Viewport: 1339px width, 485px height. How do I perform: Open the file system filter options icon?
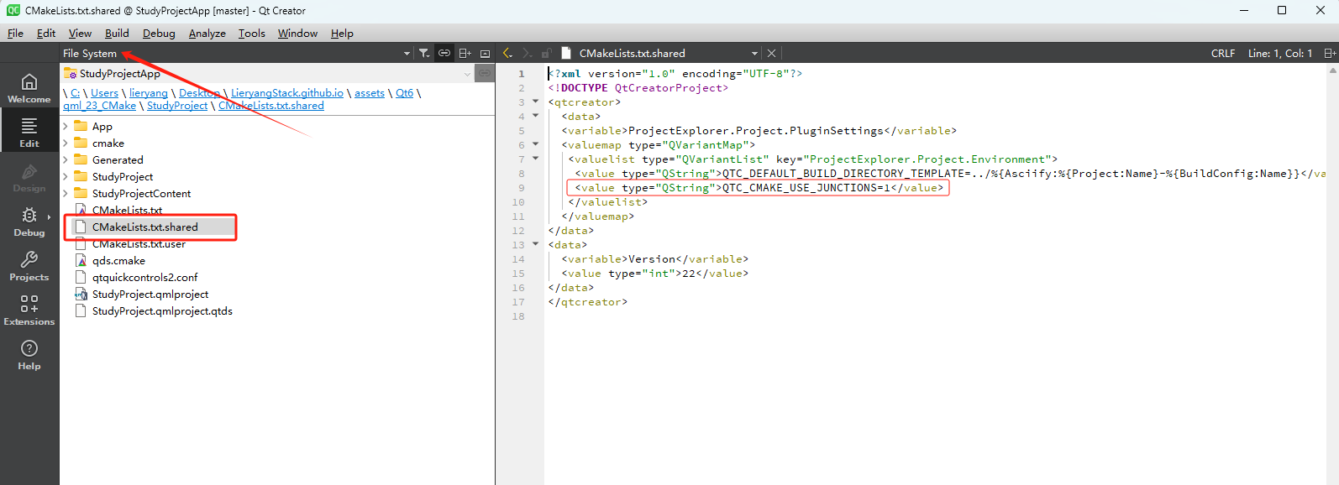coord(424,53)
